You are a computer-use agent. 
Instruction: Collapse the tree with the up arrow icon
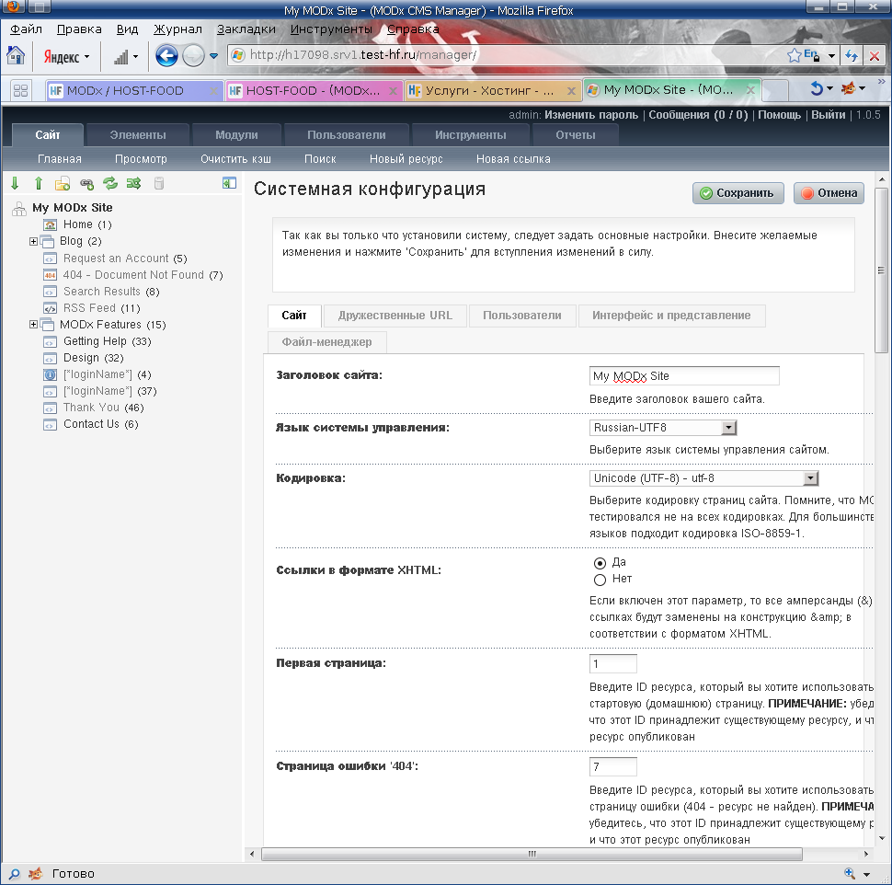38,183
